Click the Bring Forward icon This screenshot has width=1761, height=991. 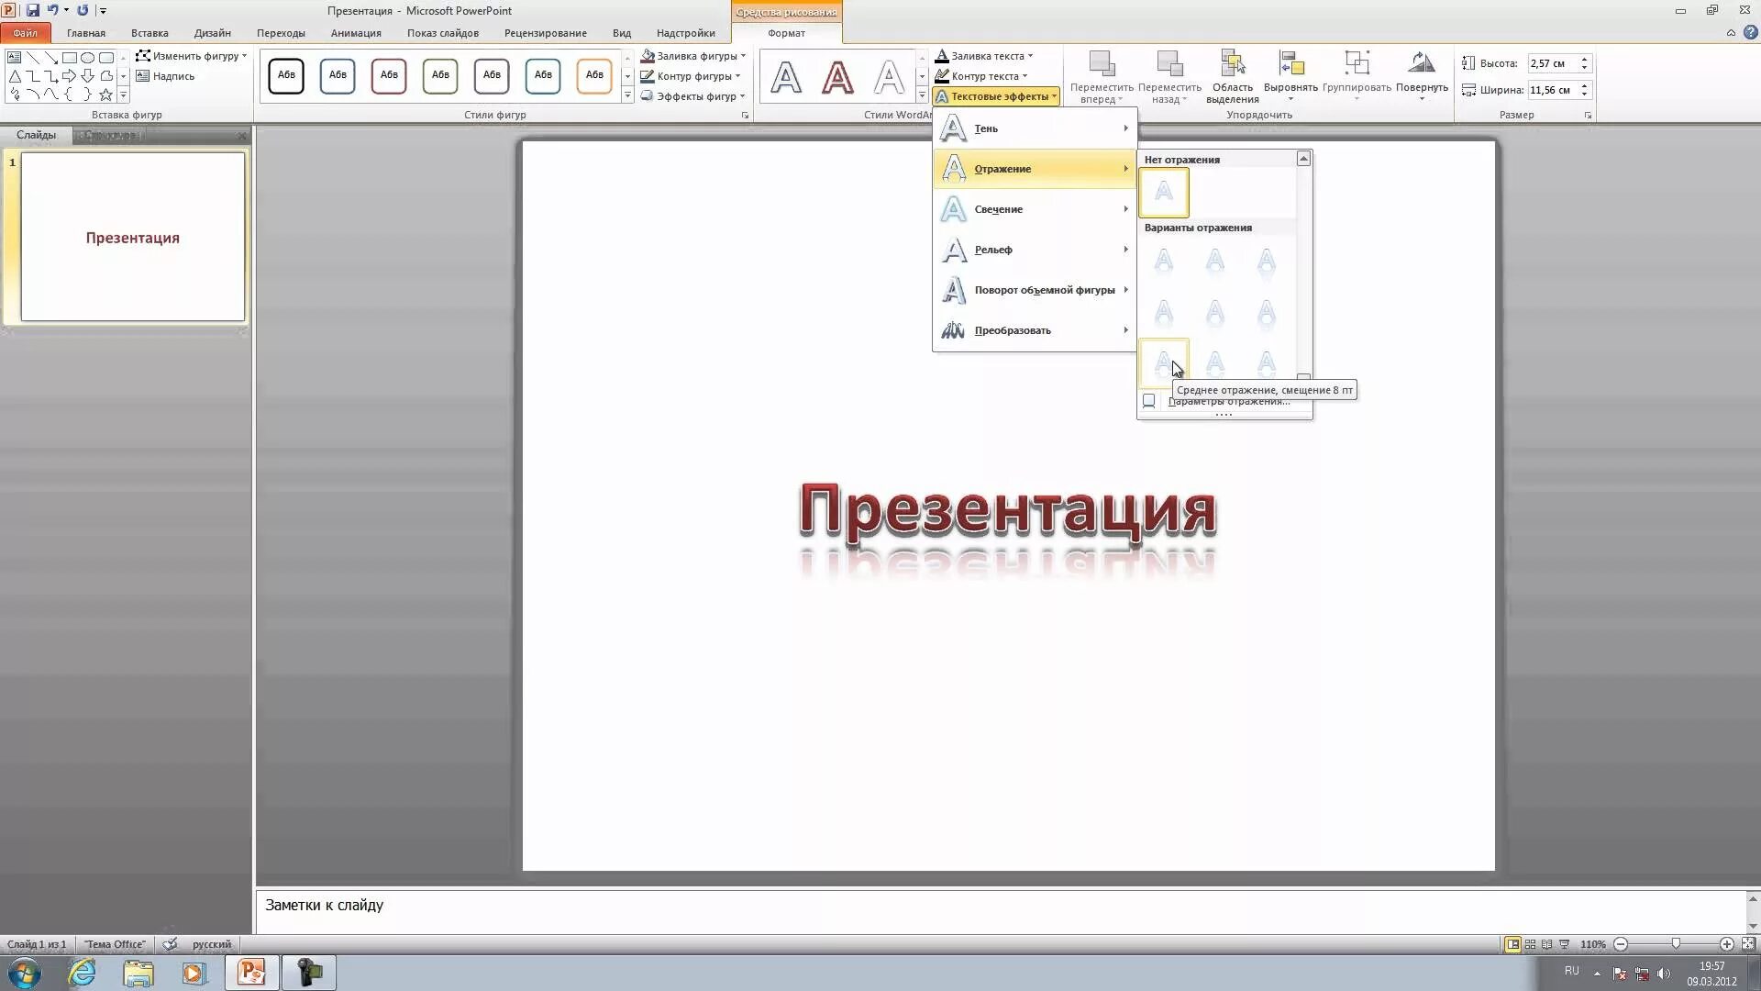[1102, 65]
